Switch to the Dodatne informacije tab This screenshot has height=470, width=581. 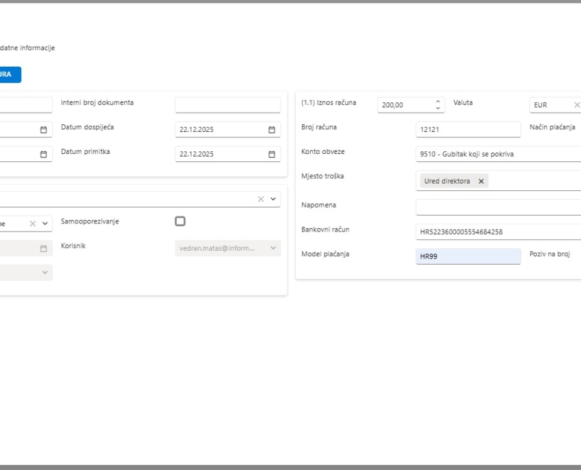28,48
